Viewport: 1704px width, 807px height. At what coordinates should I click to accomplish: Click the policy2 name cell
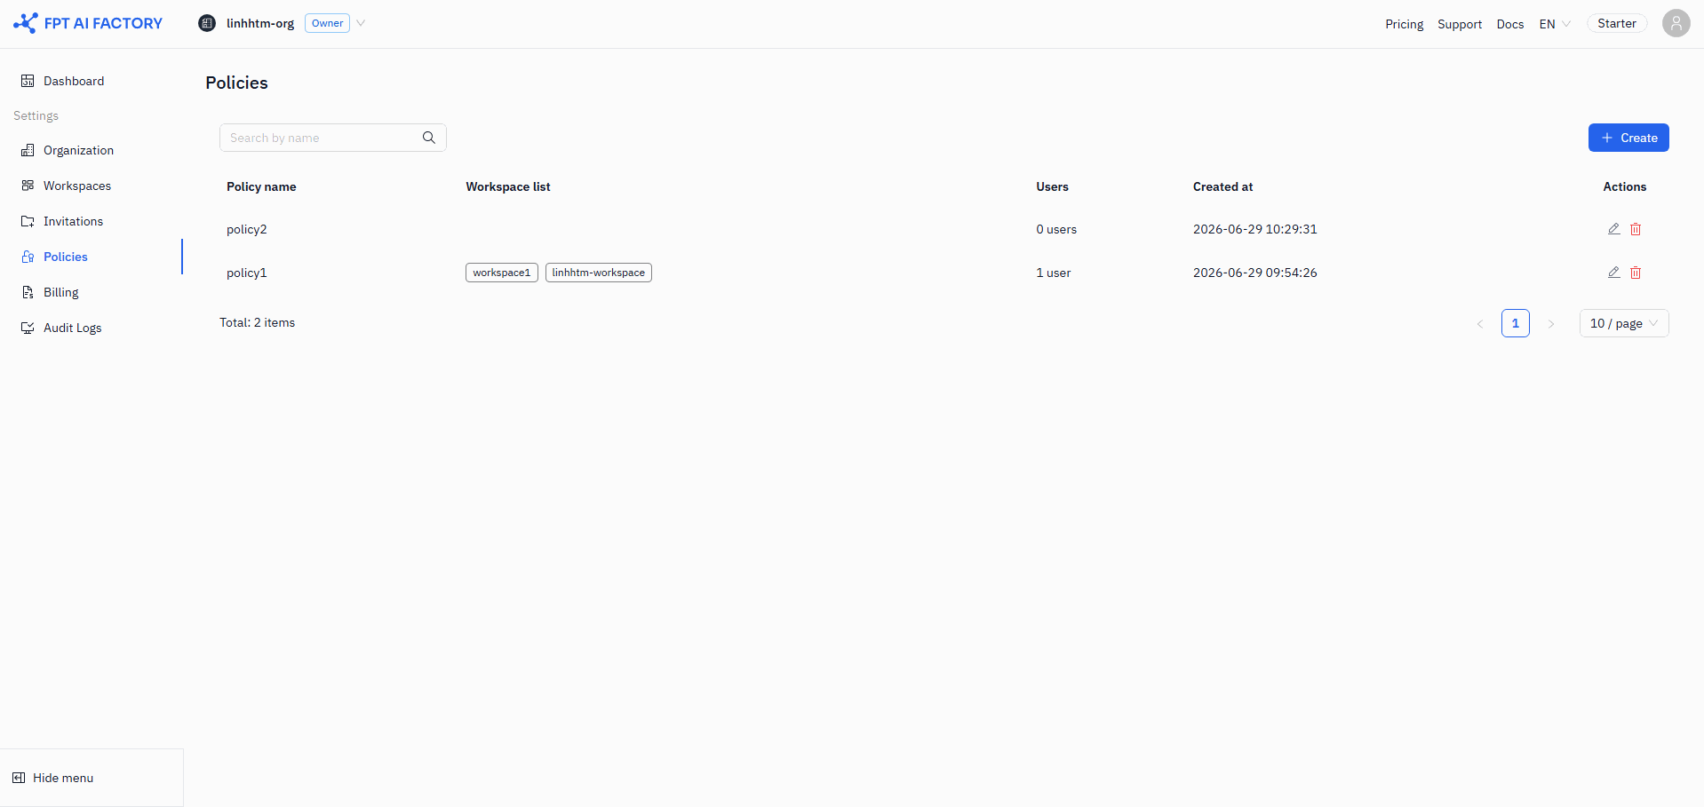tap(247, 229)
